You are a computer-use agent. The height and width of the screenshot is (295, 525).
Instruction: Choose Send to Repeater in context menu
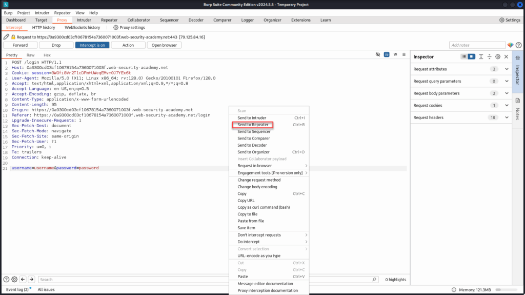click(x=269, y=125)
